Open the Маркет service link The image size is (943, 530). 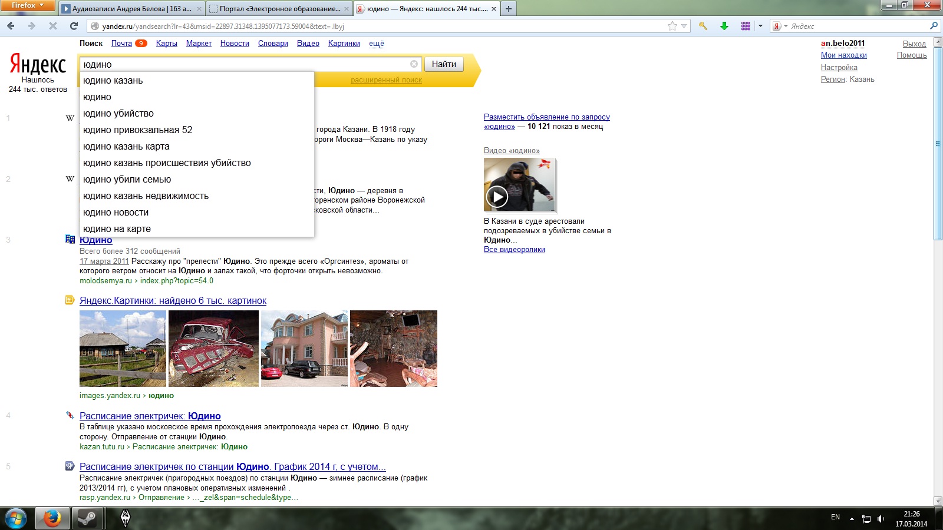click(x=199, y=44)
